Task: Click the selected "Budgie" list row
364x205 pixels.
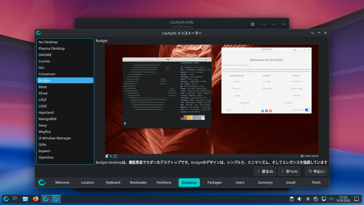Action: tap(65, 80)
